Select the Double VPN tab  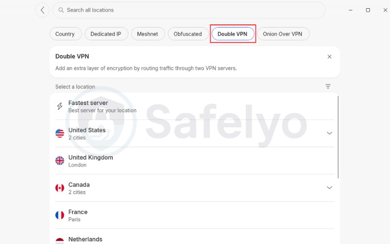[x=233, y=34]
